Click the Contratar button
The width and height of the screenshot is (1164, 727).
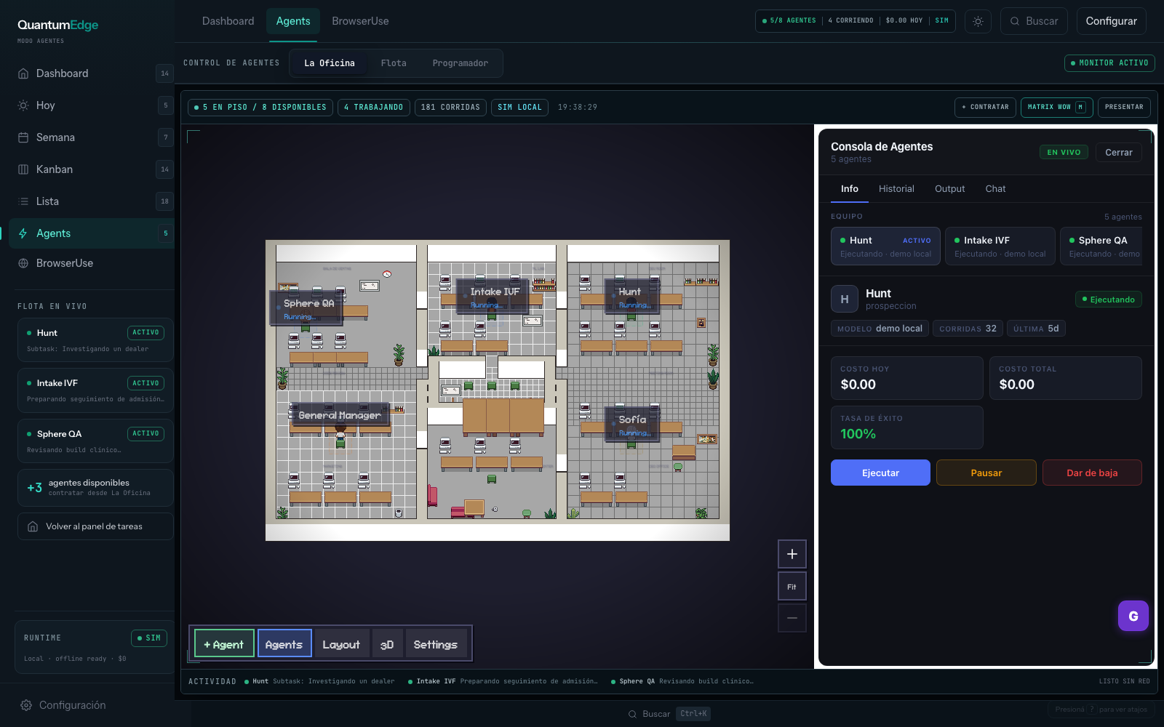[x=985, y=107]
